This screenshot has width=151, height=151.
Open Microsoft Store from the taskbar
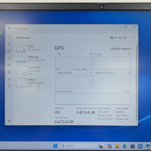coord(132,146)
